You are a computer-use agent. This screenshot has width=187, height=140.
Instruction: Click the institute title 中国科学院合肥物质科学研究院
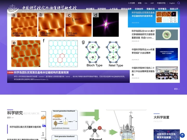(x=49, y=8)
